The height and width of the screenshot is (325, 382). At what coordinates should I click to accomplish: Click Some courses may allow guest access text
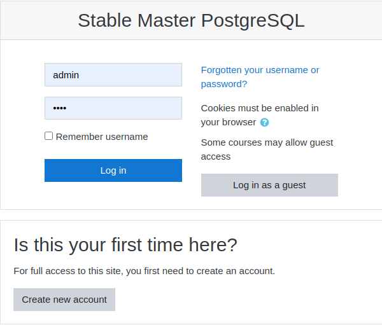(x=267, y=149)
